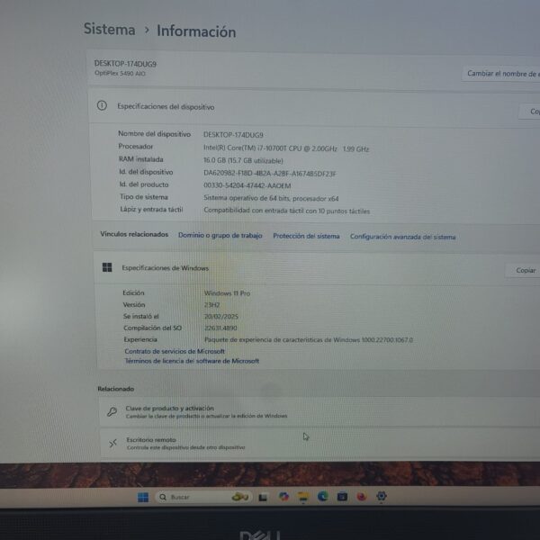This screenshot has height=540, width=540.
Task: Click the OptiPlex 5490 AIO model text
Action: pyautogui.click(x=120, y=74)
